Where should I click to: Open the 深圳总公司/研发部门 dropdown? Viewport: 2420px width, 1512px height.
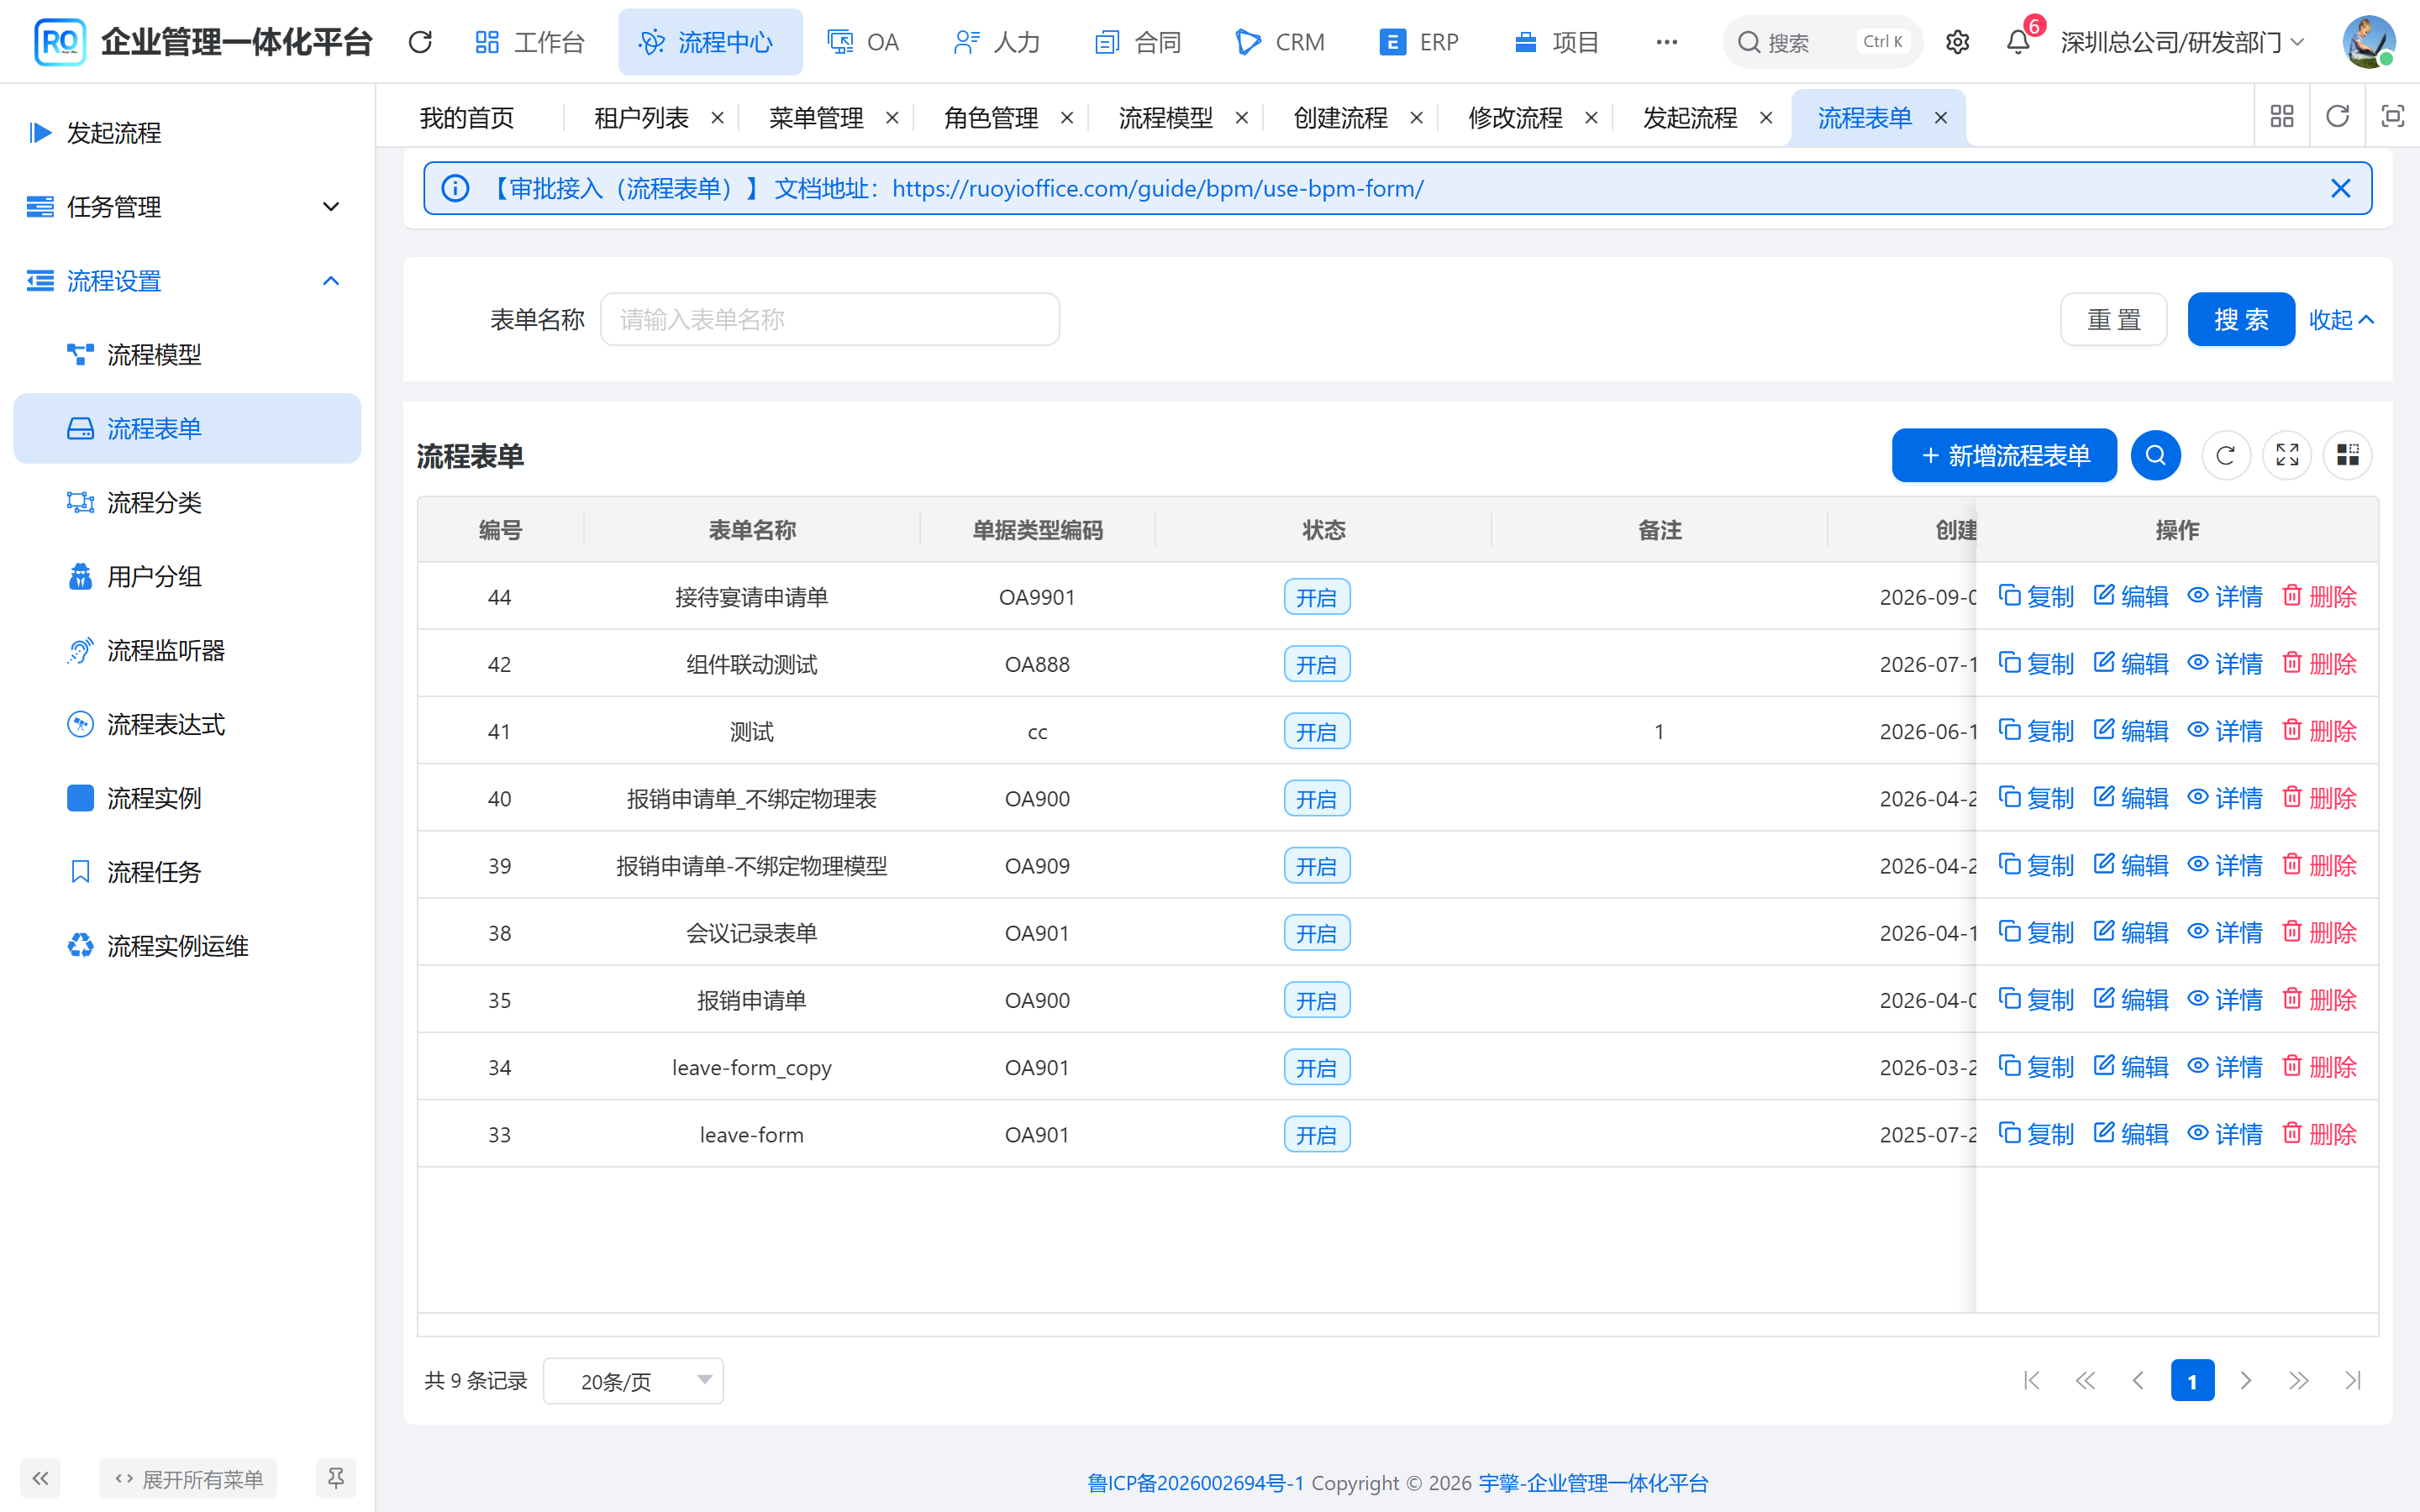coord(2183,42)
